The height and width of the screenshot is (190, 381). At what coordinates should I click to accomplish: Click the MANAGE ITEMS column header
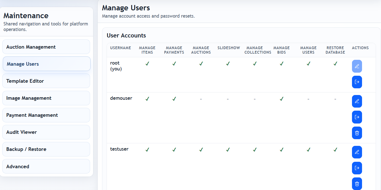coord(147,50)
